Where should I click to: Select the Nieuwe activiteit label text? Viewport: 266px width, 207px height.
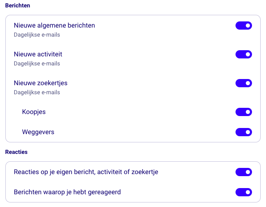click(x=38, y=54)
